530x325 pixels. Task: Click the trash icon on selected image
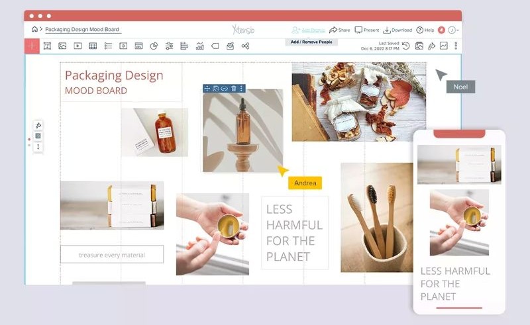tap(233, 88)
